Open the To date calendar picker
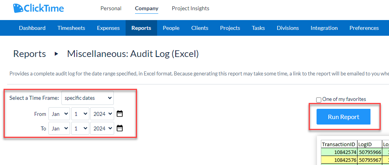 (120, 128)
